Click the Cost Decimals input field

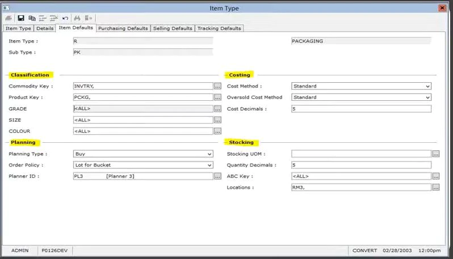click(x=361, y=109)
